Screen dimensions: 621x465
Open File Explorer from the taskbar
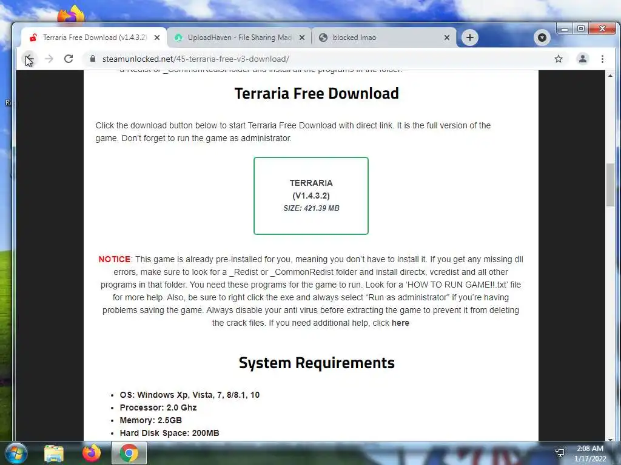54,453
